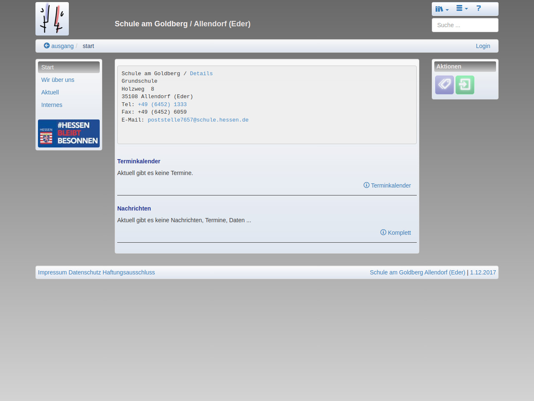Click the Impressum footer link
The image size is (534, 401).
click(52, 272)
